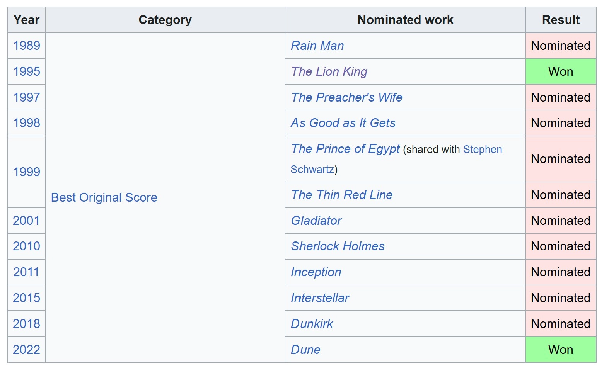
Task: Open the 2022 year link
Action: (x=27, y=350)
